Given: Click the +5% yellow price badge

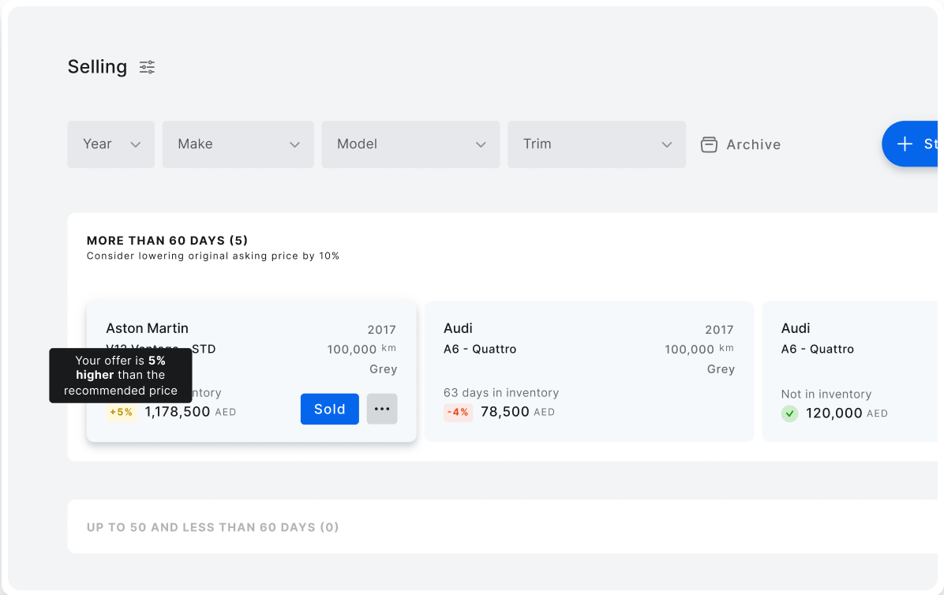Looking at the screenshot, I should point(122,412).
